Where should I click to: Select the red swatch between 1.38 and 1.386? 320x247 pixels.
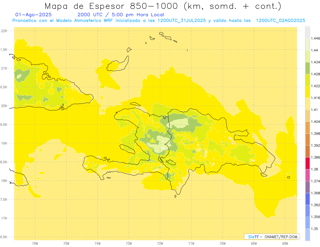coord(307,163)
